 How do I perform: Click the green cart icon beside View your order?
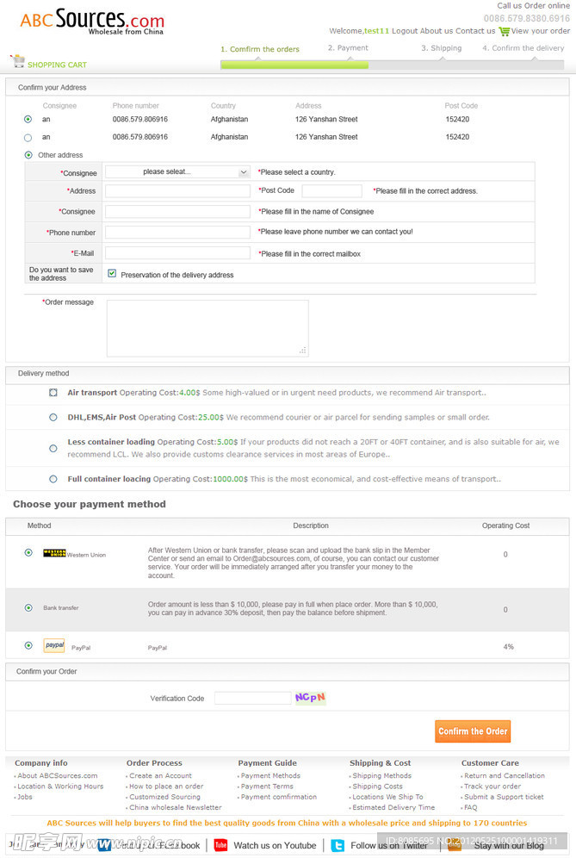click(x=504, y=31)
